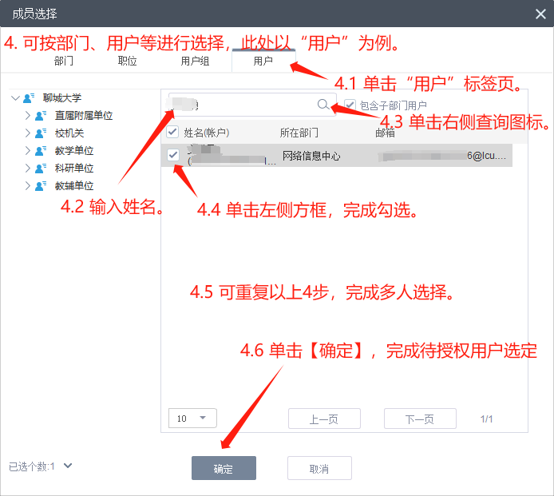Toggle the select-all checkbox in header
The height and width of the screenshot is (496, 554).
[x=172, y=133]
